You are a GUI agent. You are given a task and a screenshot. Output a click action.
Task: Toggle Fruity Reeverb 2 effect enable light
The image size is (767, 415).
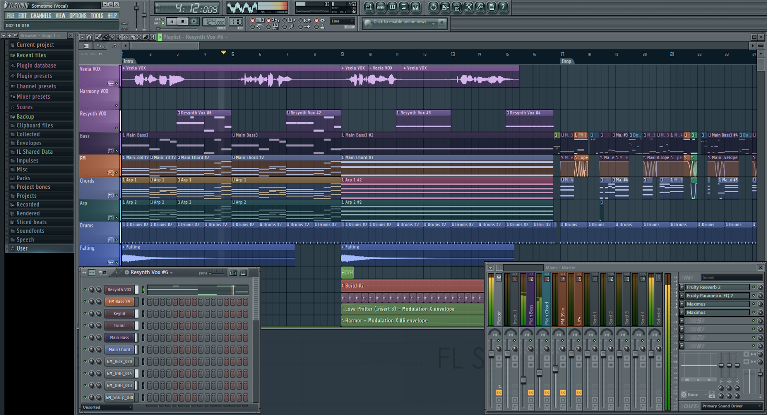click(x=754, y=288)
